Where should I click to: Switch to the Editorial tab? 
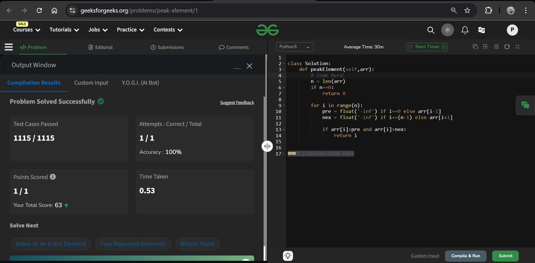coord(100,47)
